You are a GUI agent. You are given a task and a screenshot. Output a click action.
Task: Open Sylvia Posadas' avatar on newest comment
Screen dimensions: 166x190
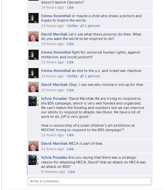tap(34, 160)
